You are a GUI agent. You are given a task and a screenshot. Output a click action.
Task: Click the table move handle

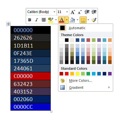tap(8, 24)
